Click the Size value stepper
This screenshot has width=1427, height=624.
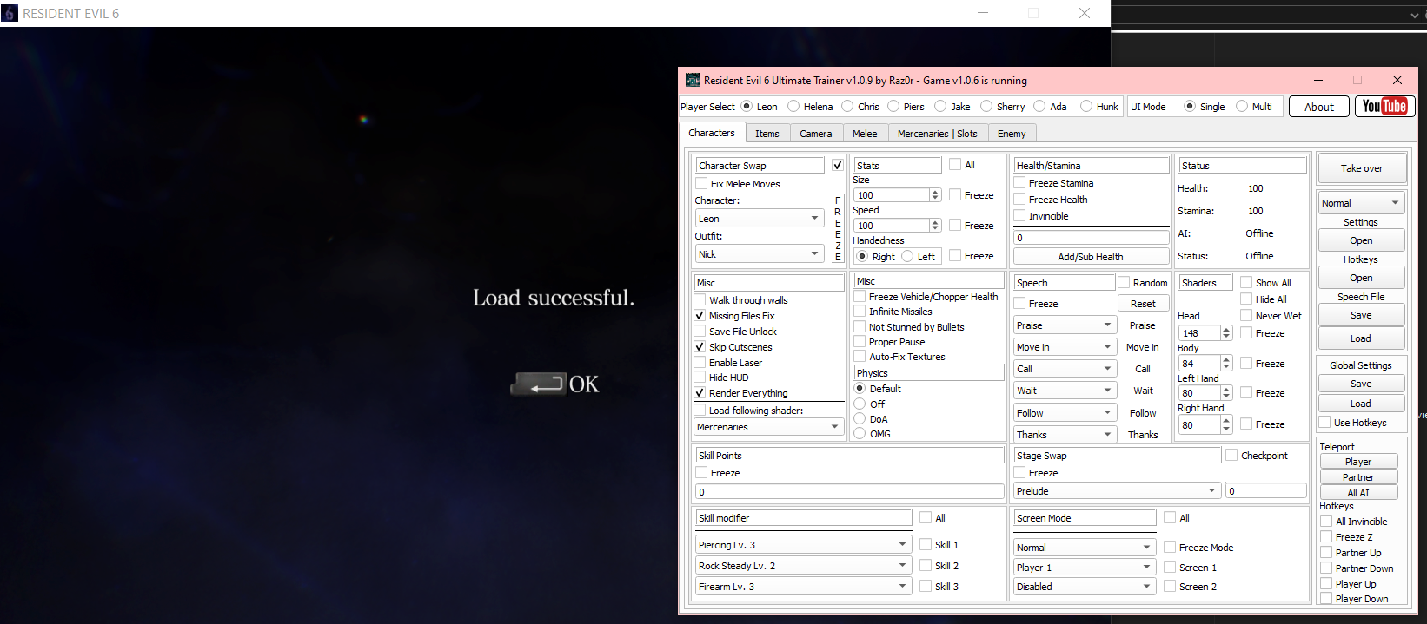pos(935,195)
